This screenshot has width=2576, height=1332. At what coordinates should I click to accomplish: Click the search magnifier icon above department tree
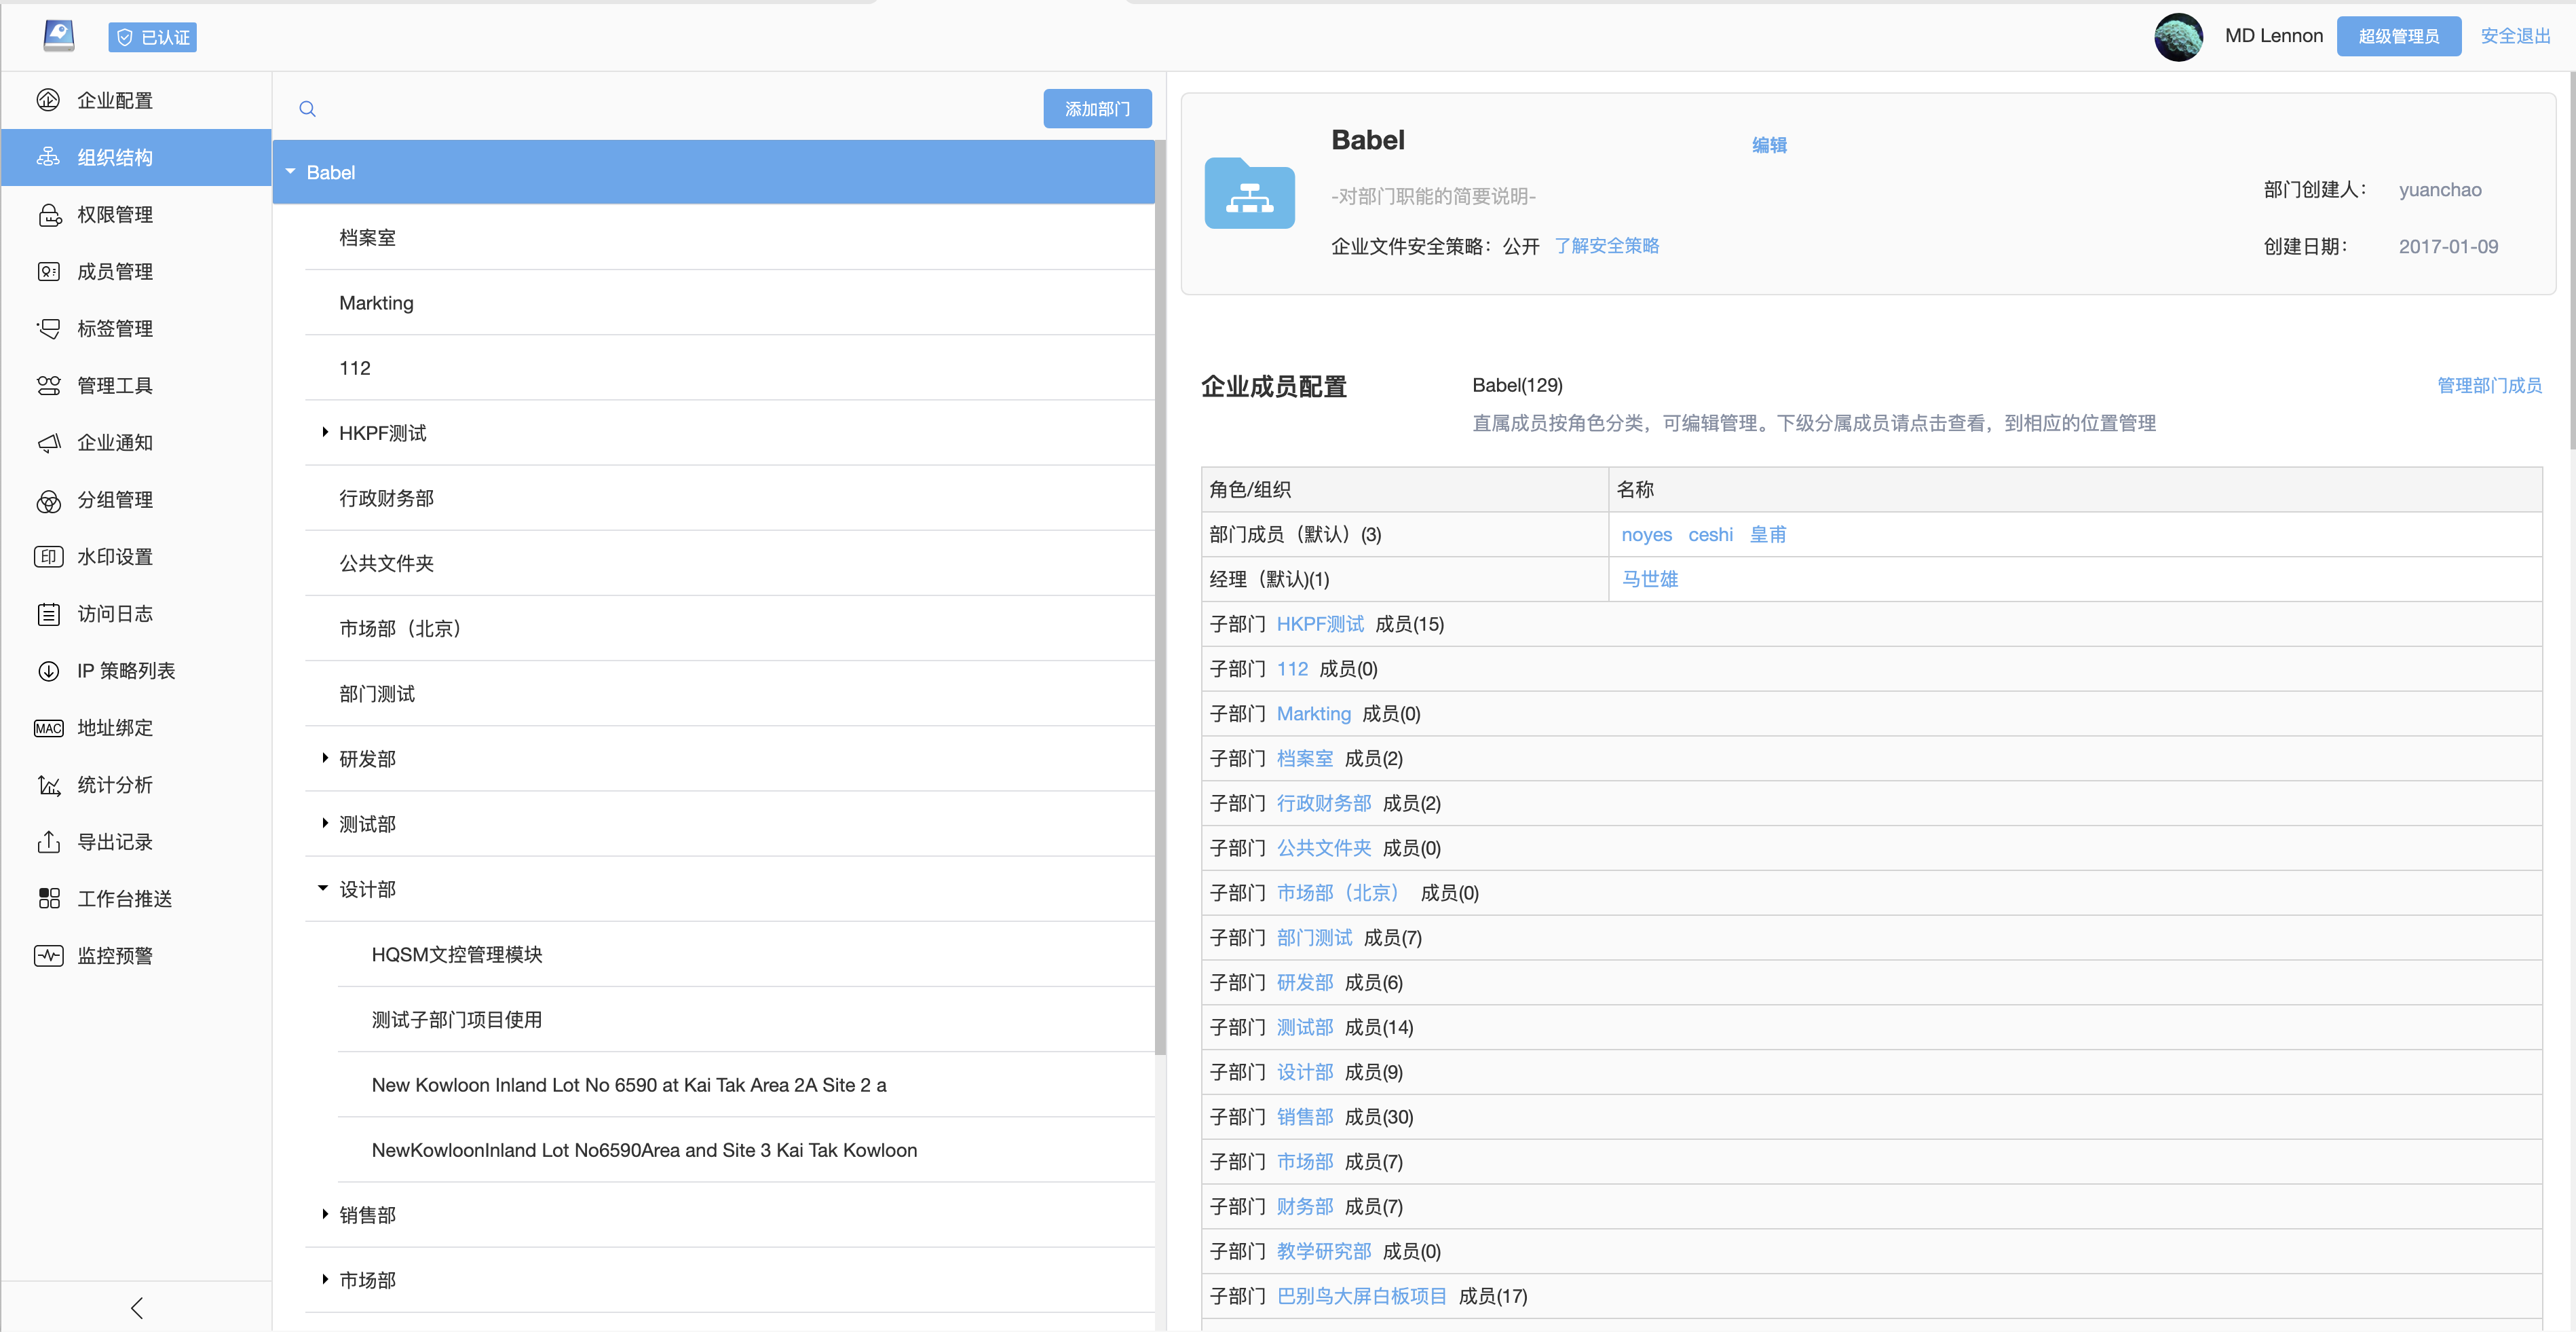click(x=307, y=108)
